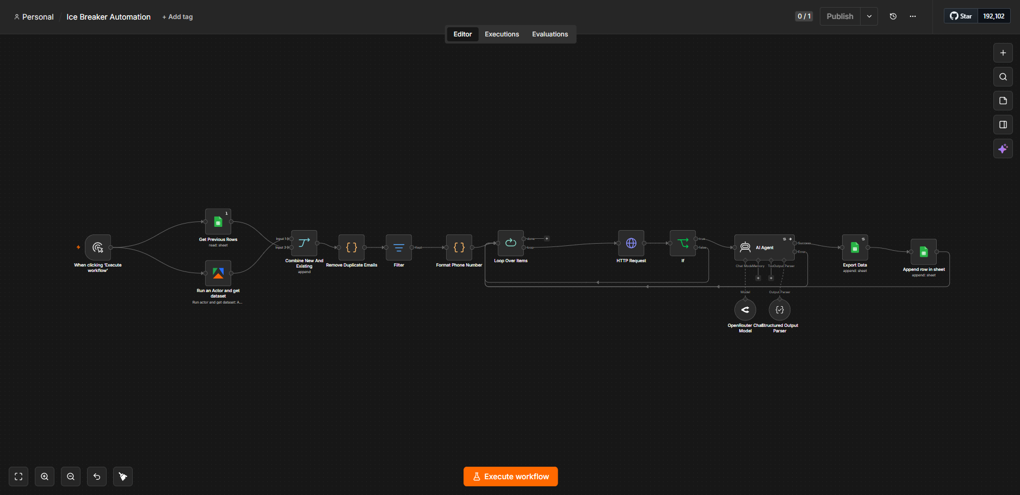Viewport: 1020px width, 495px height.
Task: Click Add tag next to workflow name
Action: (177, 17)
